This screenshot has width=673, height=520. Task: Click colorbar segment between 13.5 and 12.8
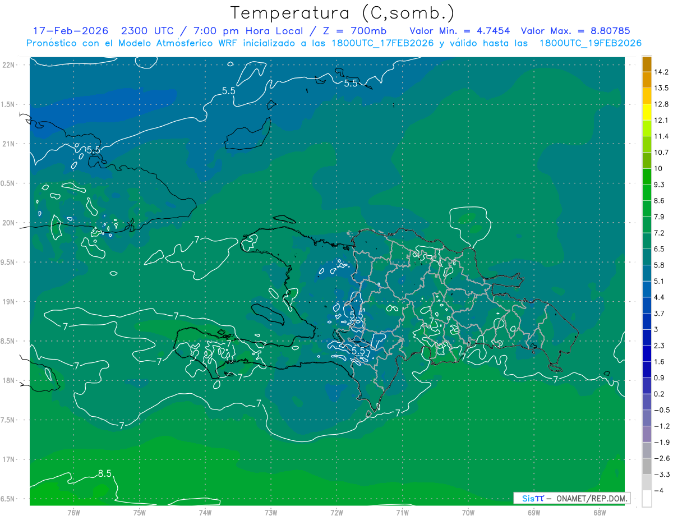tap(647, 96)
